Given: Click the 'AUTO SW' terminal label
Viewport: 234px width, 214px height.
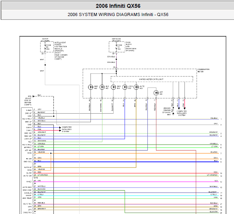Looking at the screenshot, I should click(x=27, y=176).
